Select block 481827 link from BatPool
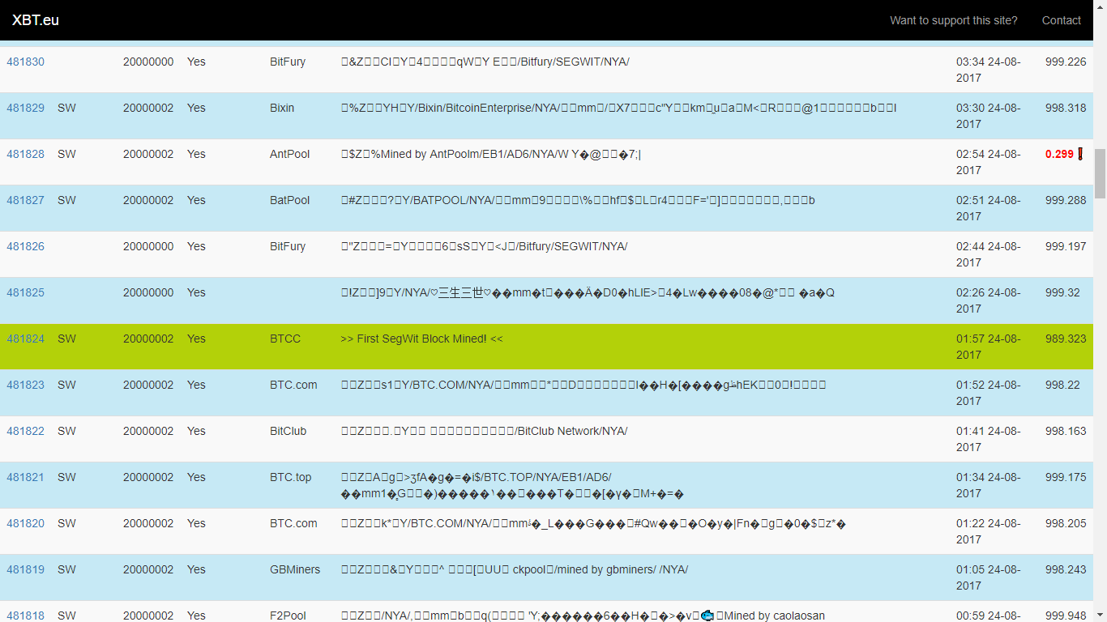 tap(26, 200)
